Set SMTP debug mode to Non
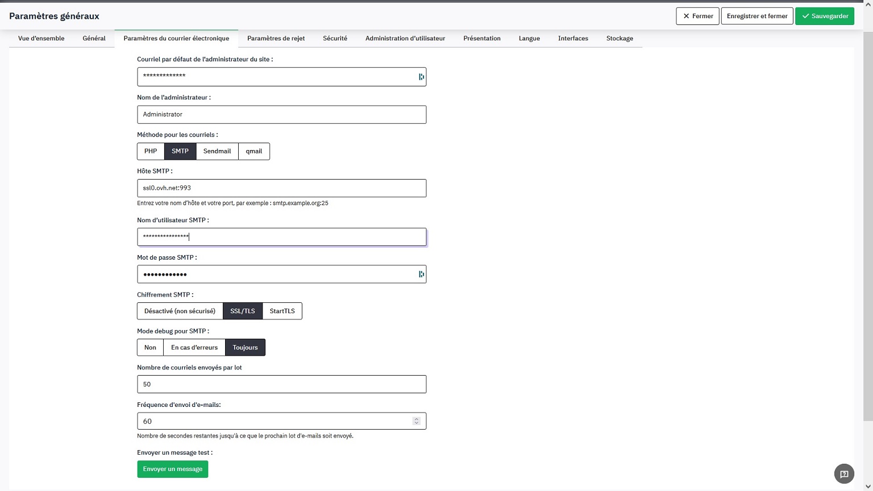 click(150, 347)
